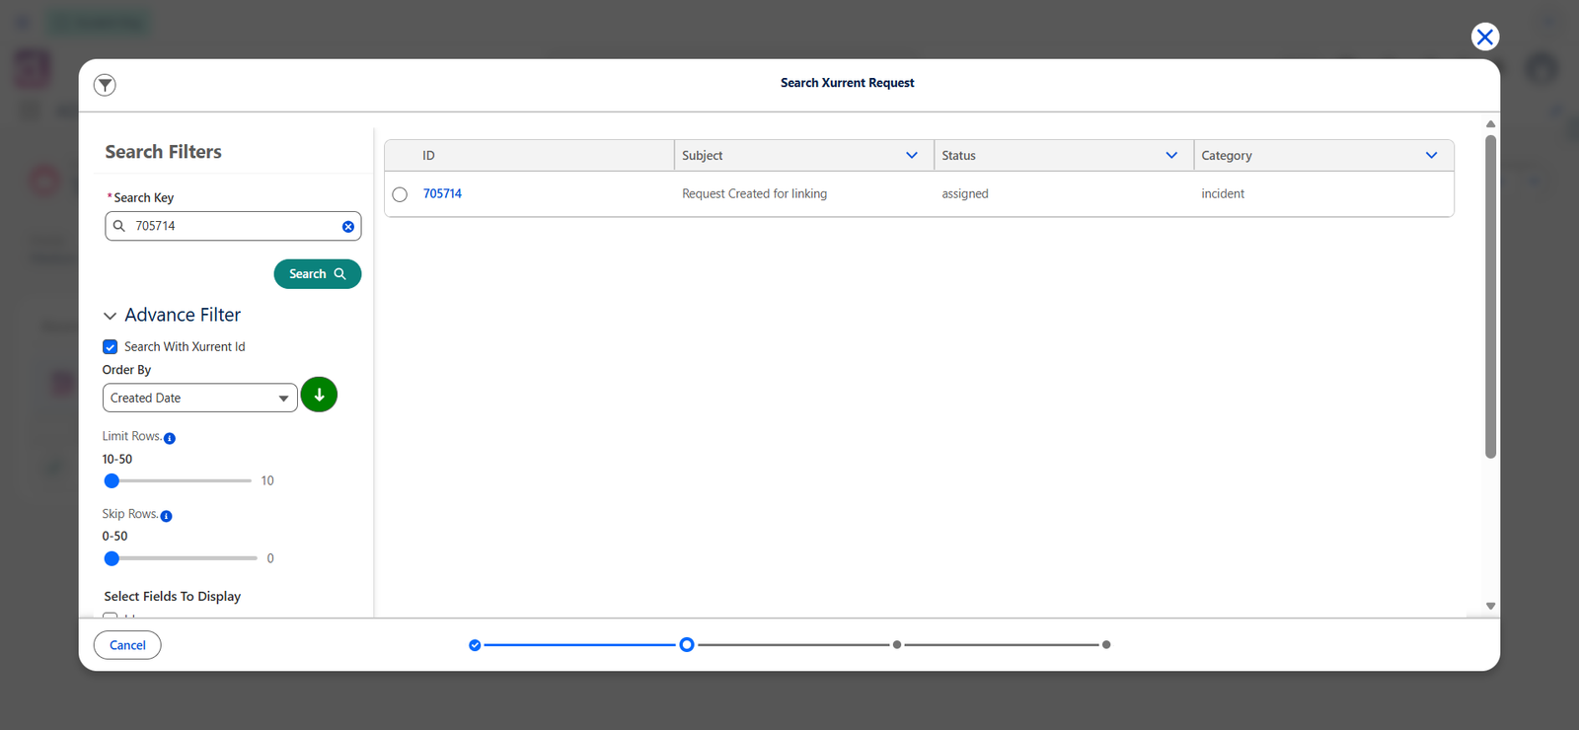The width and height of the screenshot is (1579, 730).
Task: Click the scrollbar up arrow
Action: pos(1490,124)
